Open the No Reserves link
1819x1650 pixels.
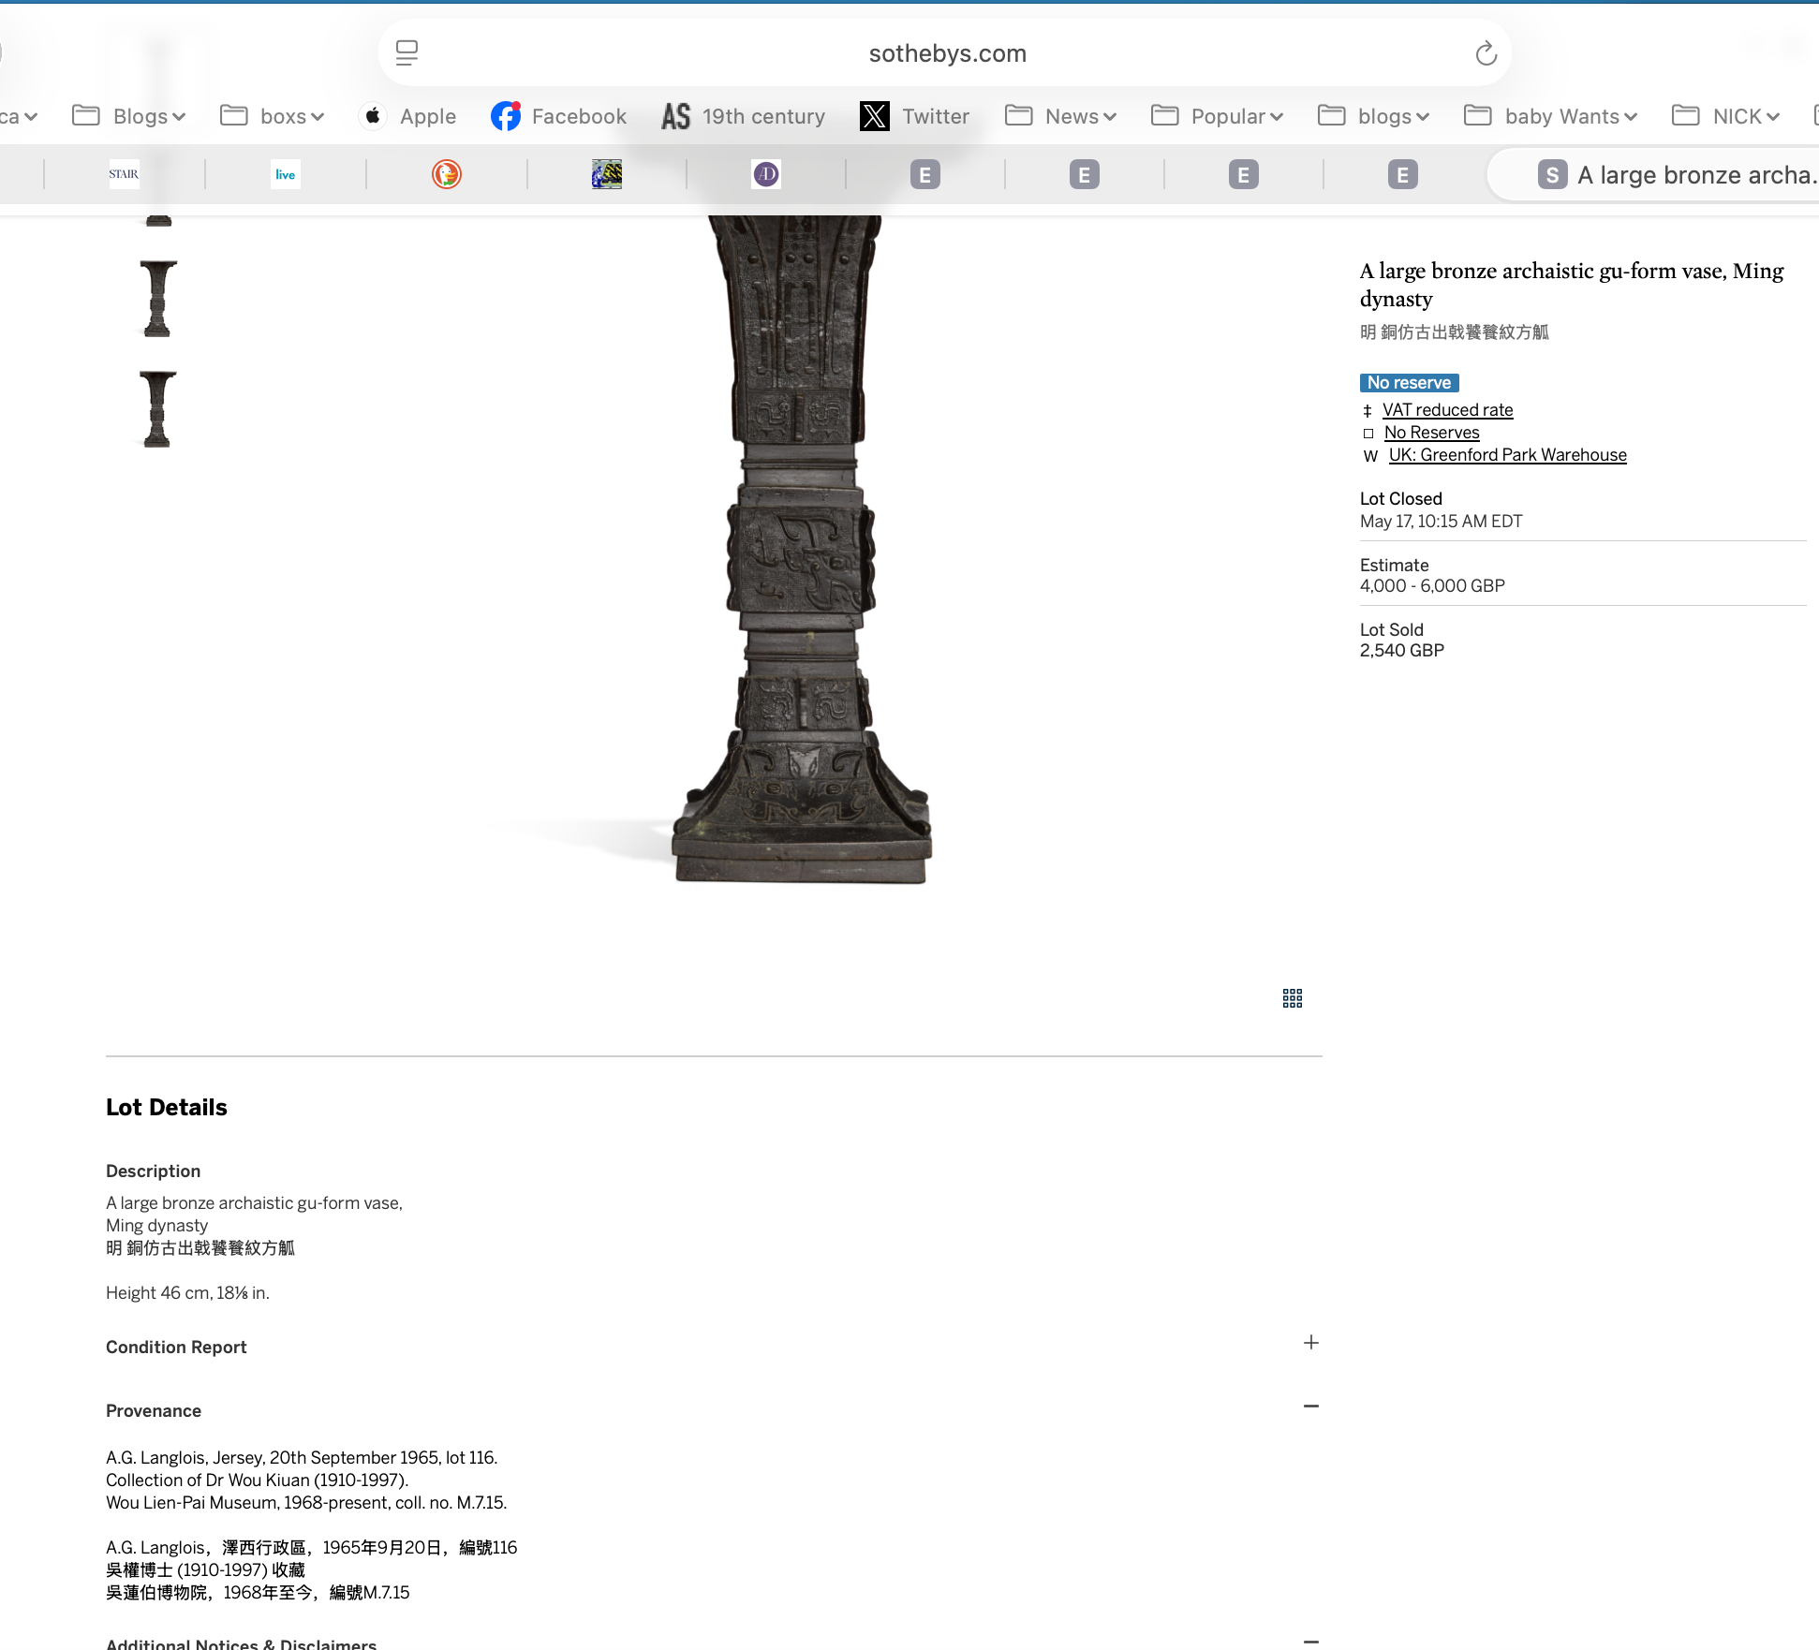[1431, 433]
